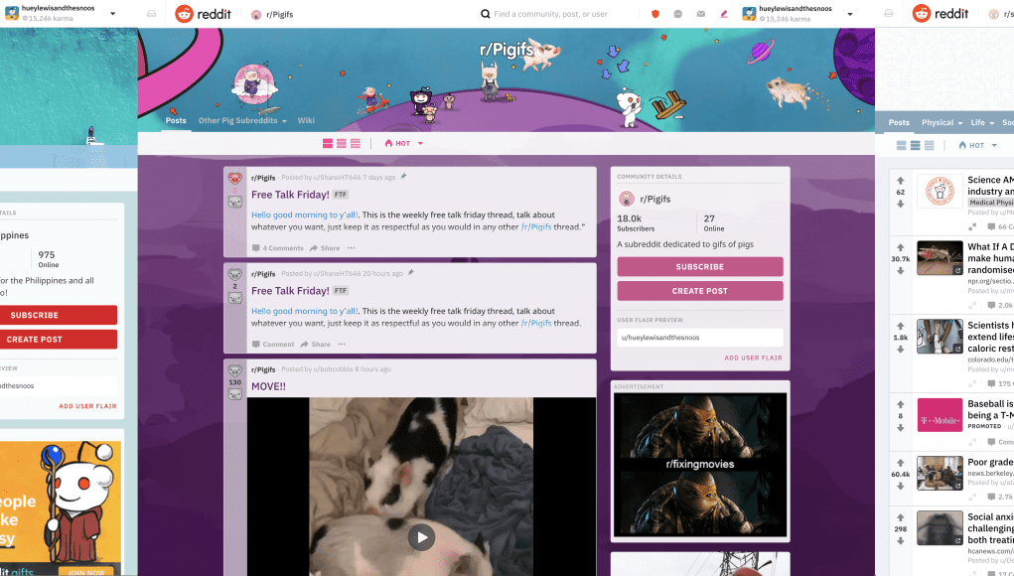The width and height of the screenshot is (1014, 576).
Task: Downvote the MOVE!! post
Action: (234, 394)
